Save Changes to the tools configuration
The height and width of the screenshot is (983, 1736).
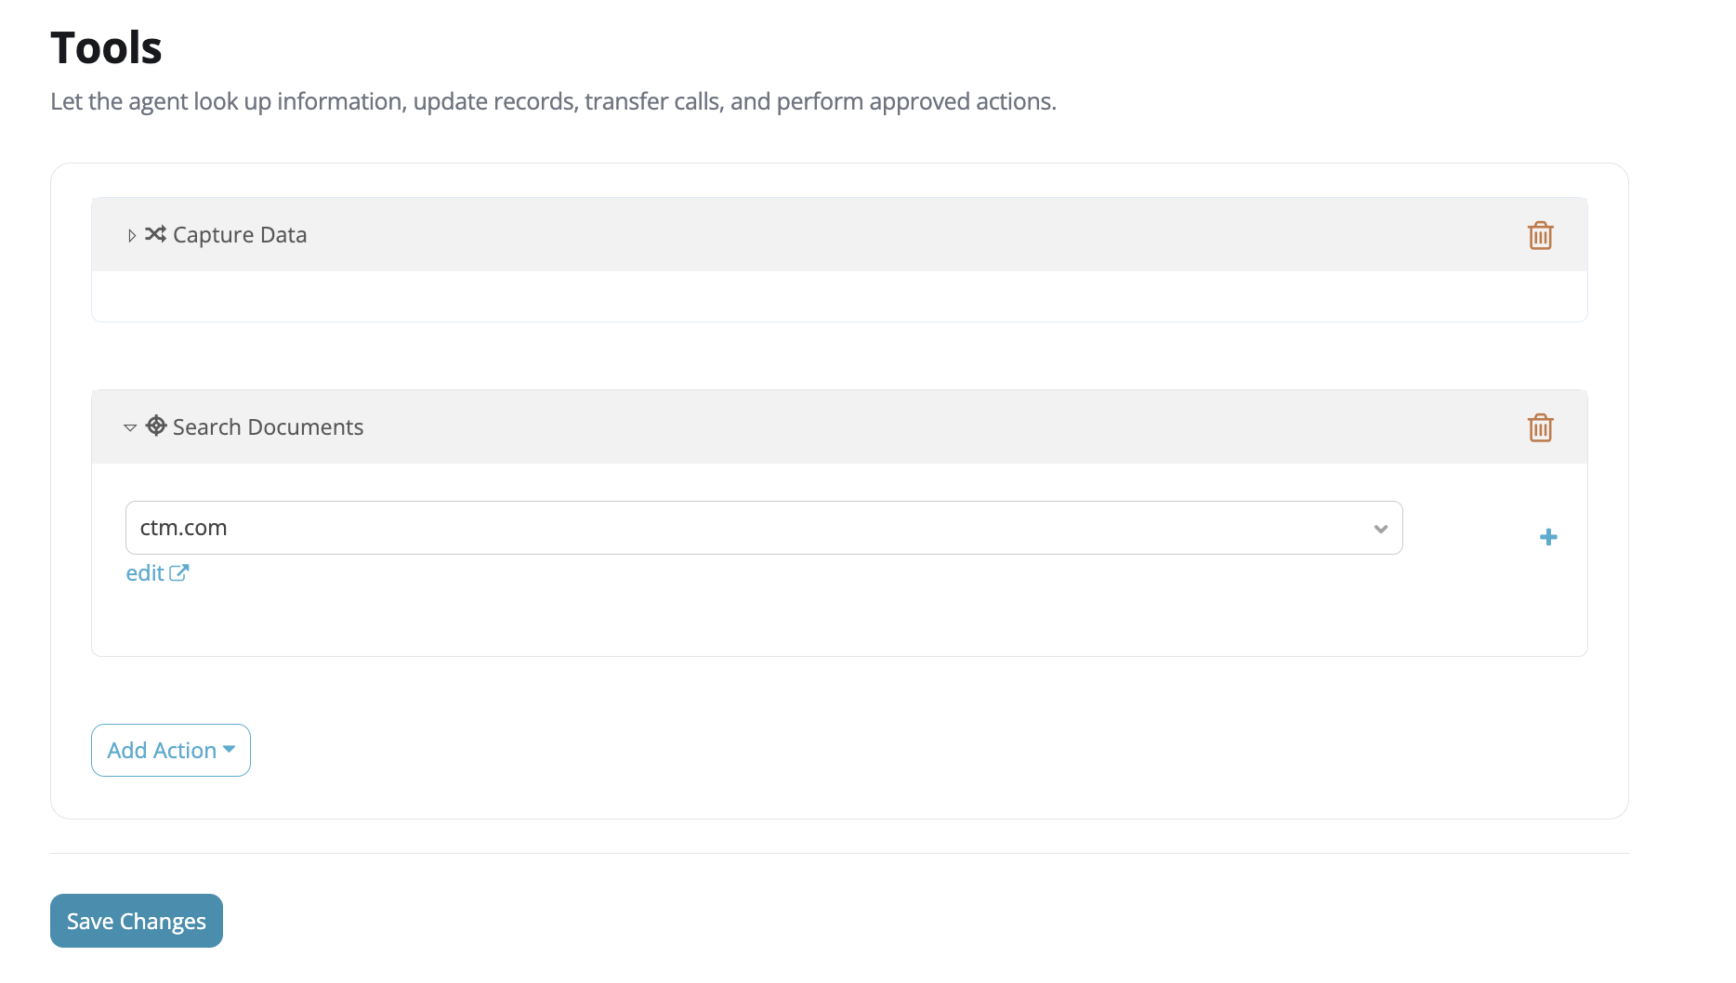(x=137, y=921)
